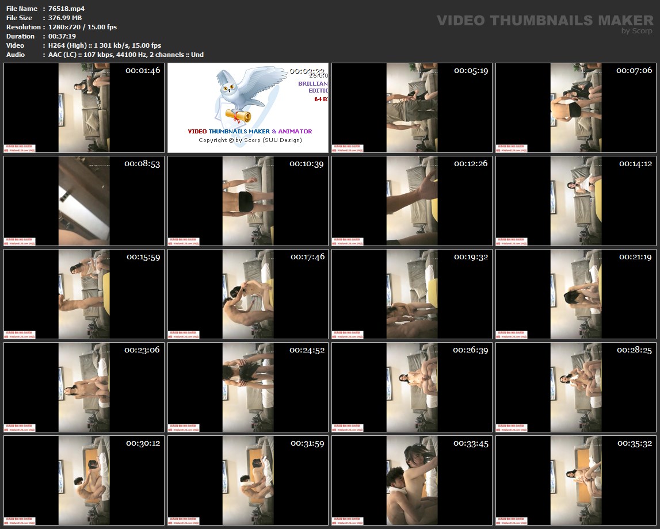Open the thumbnail at timestamp 00:01:46
This screenshot has height=529, width=660.
click(x=84, y=108)
